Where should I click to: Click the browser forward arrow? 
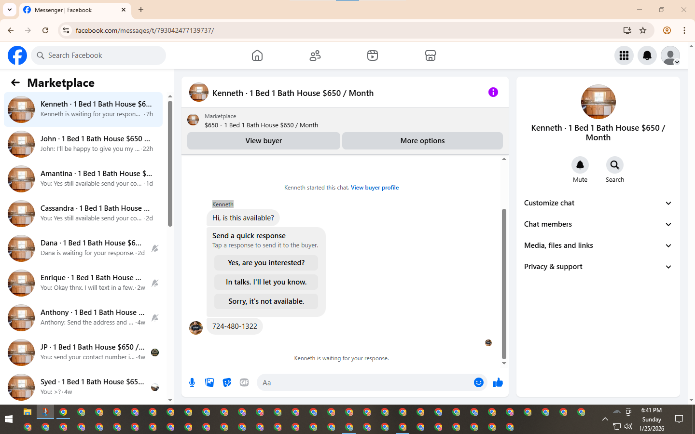tap(28, 30)
